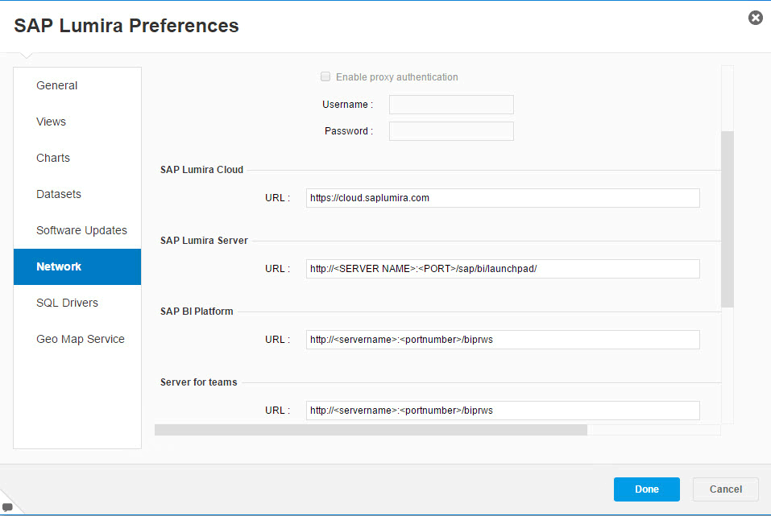
Task: Click the horizontal scrollbar thumb
Action: point(371,430)
